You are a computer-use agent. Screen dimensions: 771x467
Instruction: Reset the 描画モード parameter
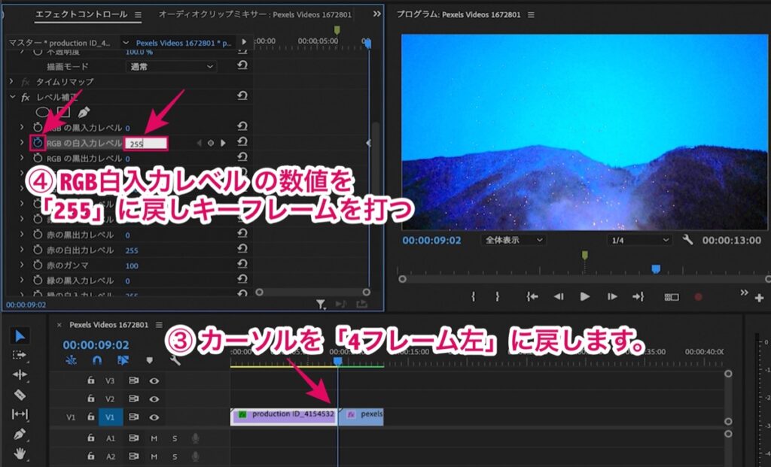pos(242,65)
